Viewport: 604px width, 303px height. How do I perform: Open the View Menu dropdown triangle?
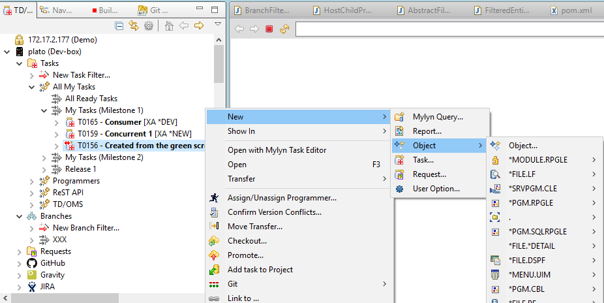217,25
